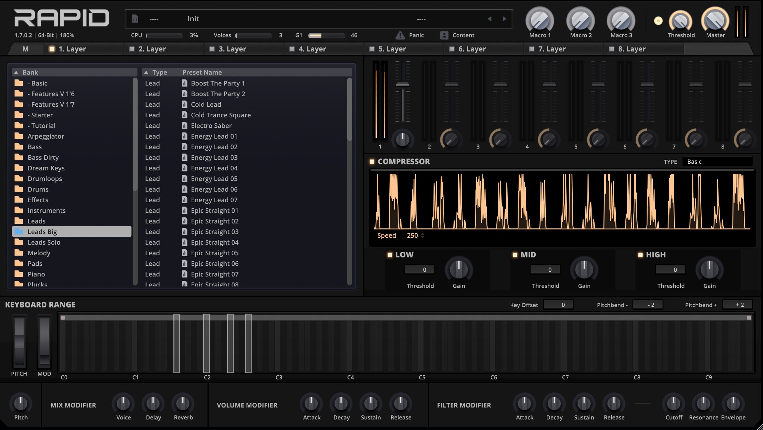Switch to the 8. Layer tab
Screen dimensions: 763x430
point(643,49)
